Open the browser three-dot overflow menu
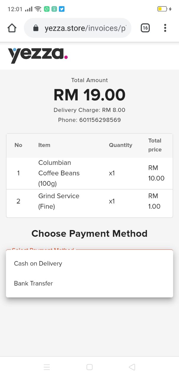Screen dimensions: 179x378 pos(165,28)
